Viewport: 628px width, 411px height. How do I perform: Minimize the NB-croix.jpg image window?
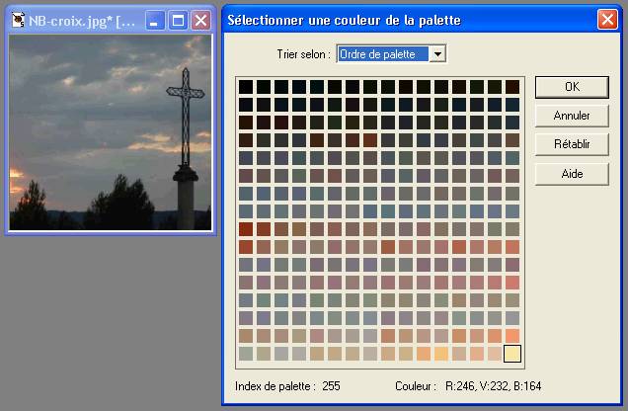[x=155, y=20]
